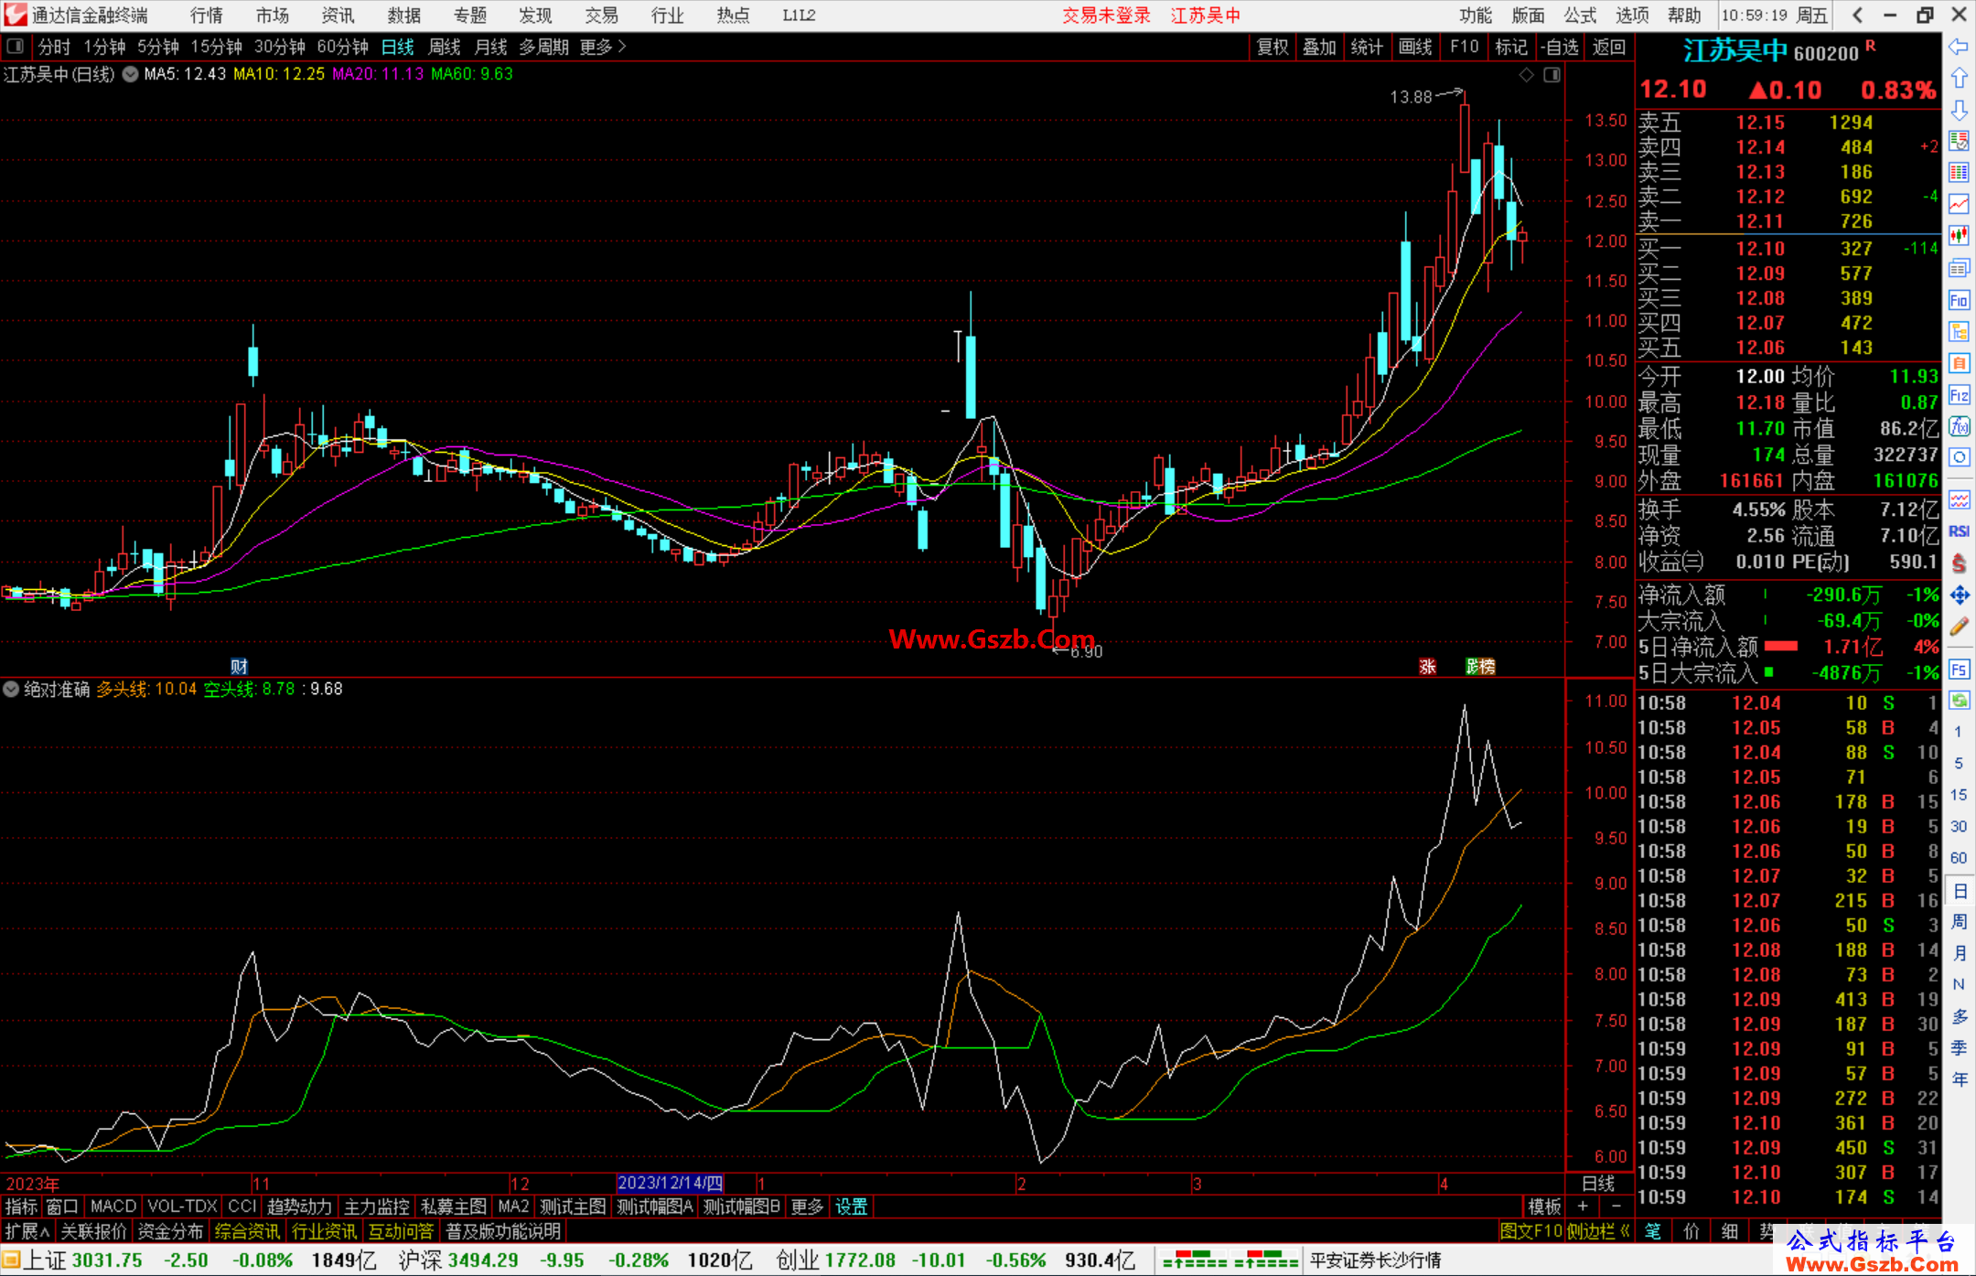Open the 模板 template dropdown
1976x1276 pixels.
tap(1544, 1206)
